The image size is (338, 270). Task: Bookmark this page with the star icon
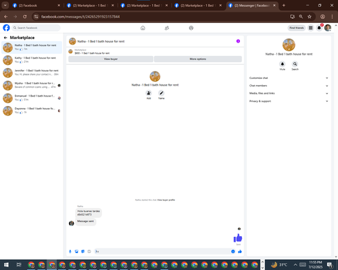(310, 16)
